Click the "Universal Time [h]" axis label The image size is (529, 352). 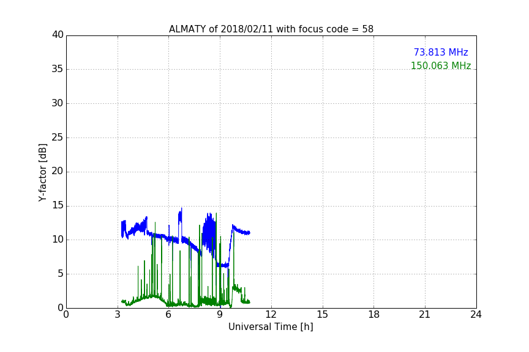tap(271, 327)
